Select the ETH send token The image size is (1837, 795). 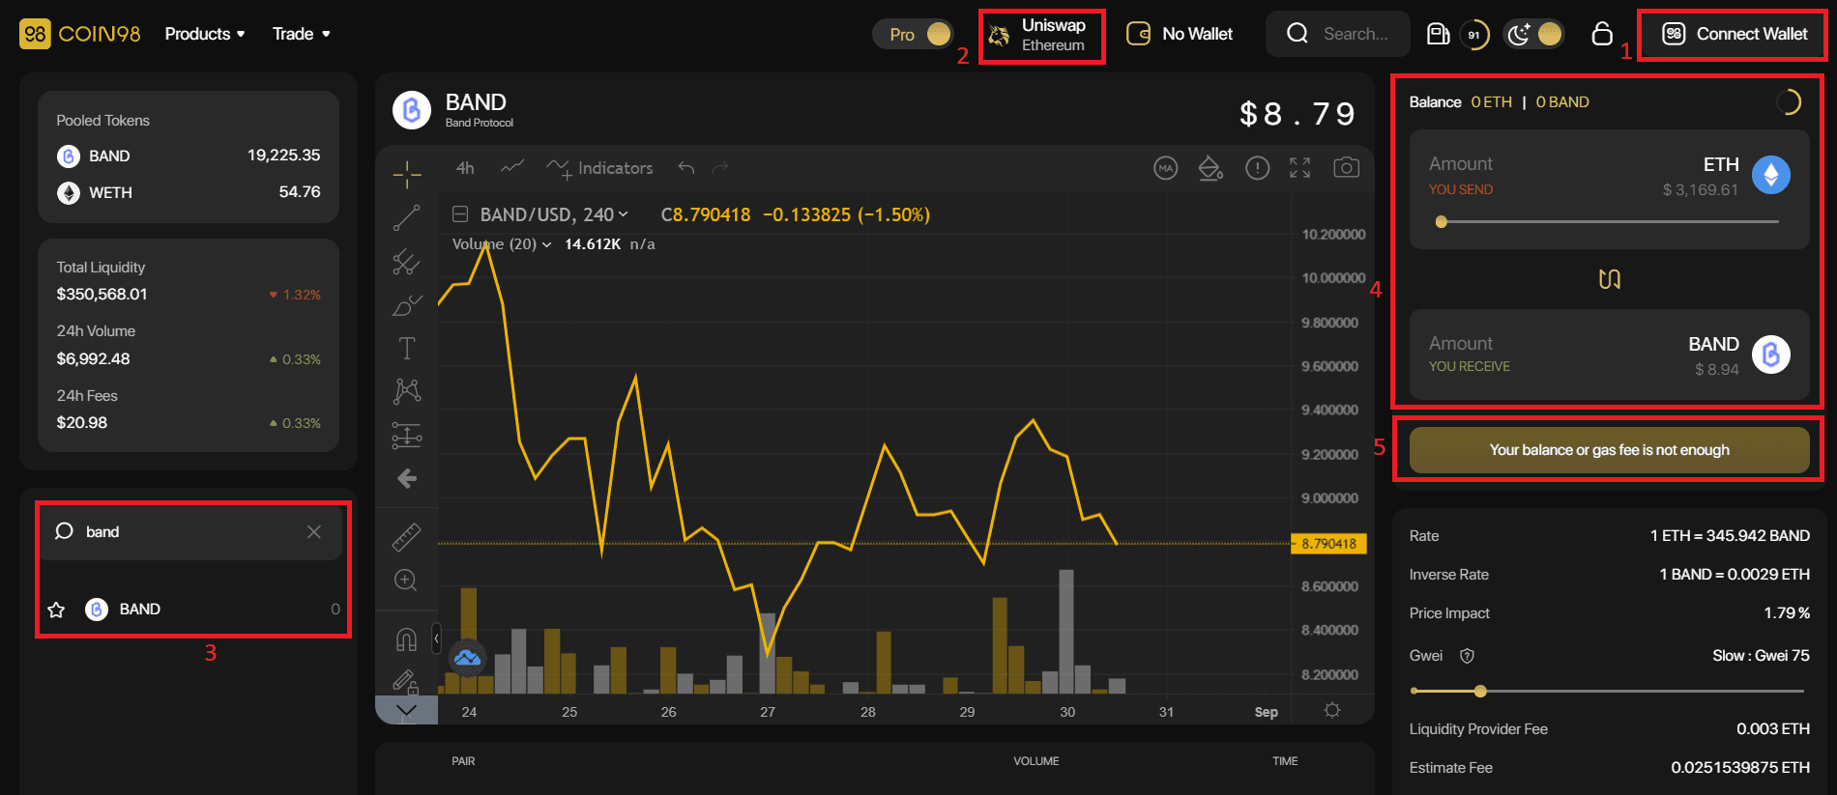coord(1746,175)
